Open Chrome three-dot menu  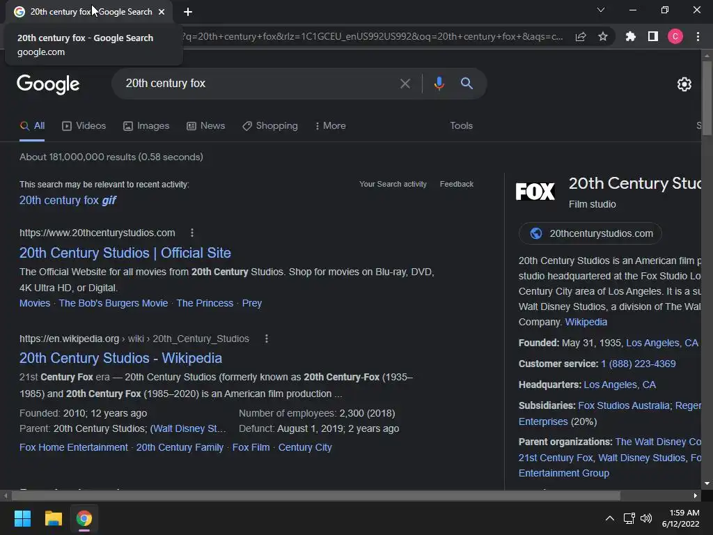point(698,36)
